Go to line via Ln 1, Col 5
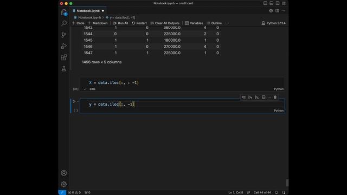 coord(235,192)
